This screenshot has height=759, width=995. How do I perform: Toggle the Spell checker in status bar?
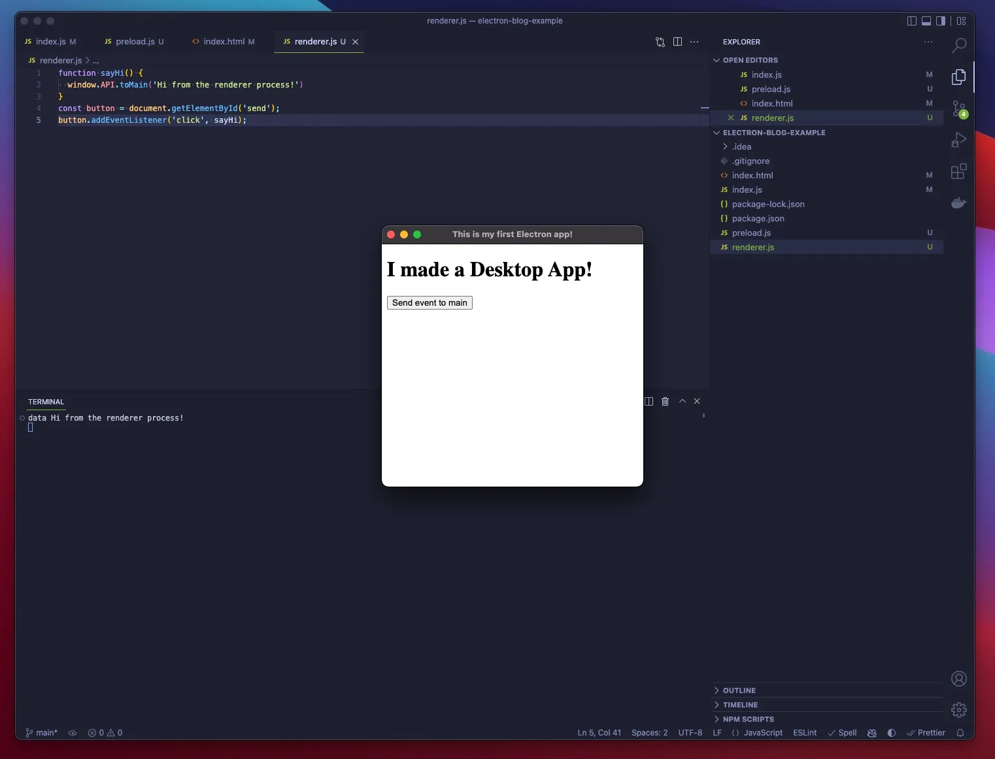(x=842, y=733)
